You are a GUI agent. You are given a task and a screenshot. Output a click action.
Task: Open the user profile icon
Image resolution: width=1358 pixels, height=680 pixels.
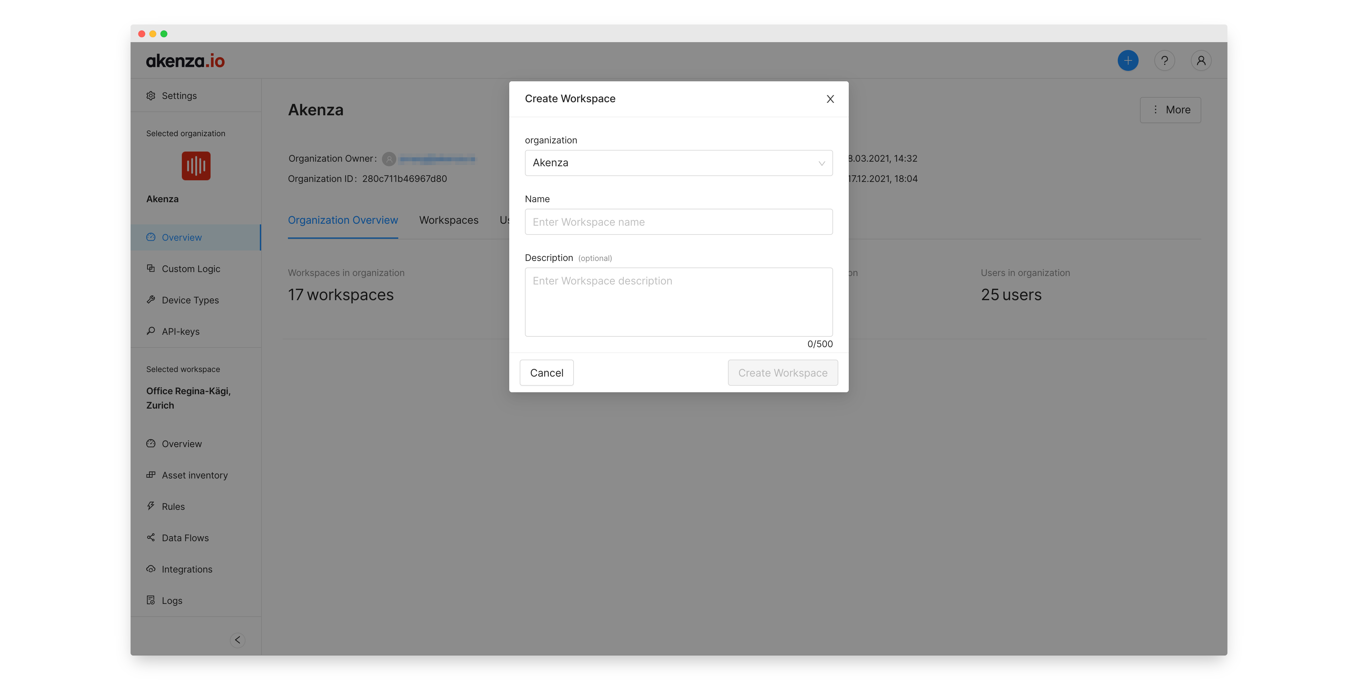(x=1200, y=61)
